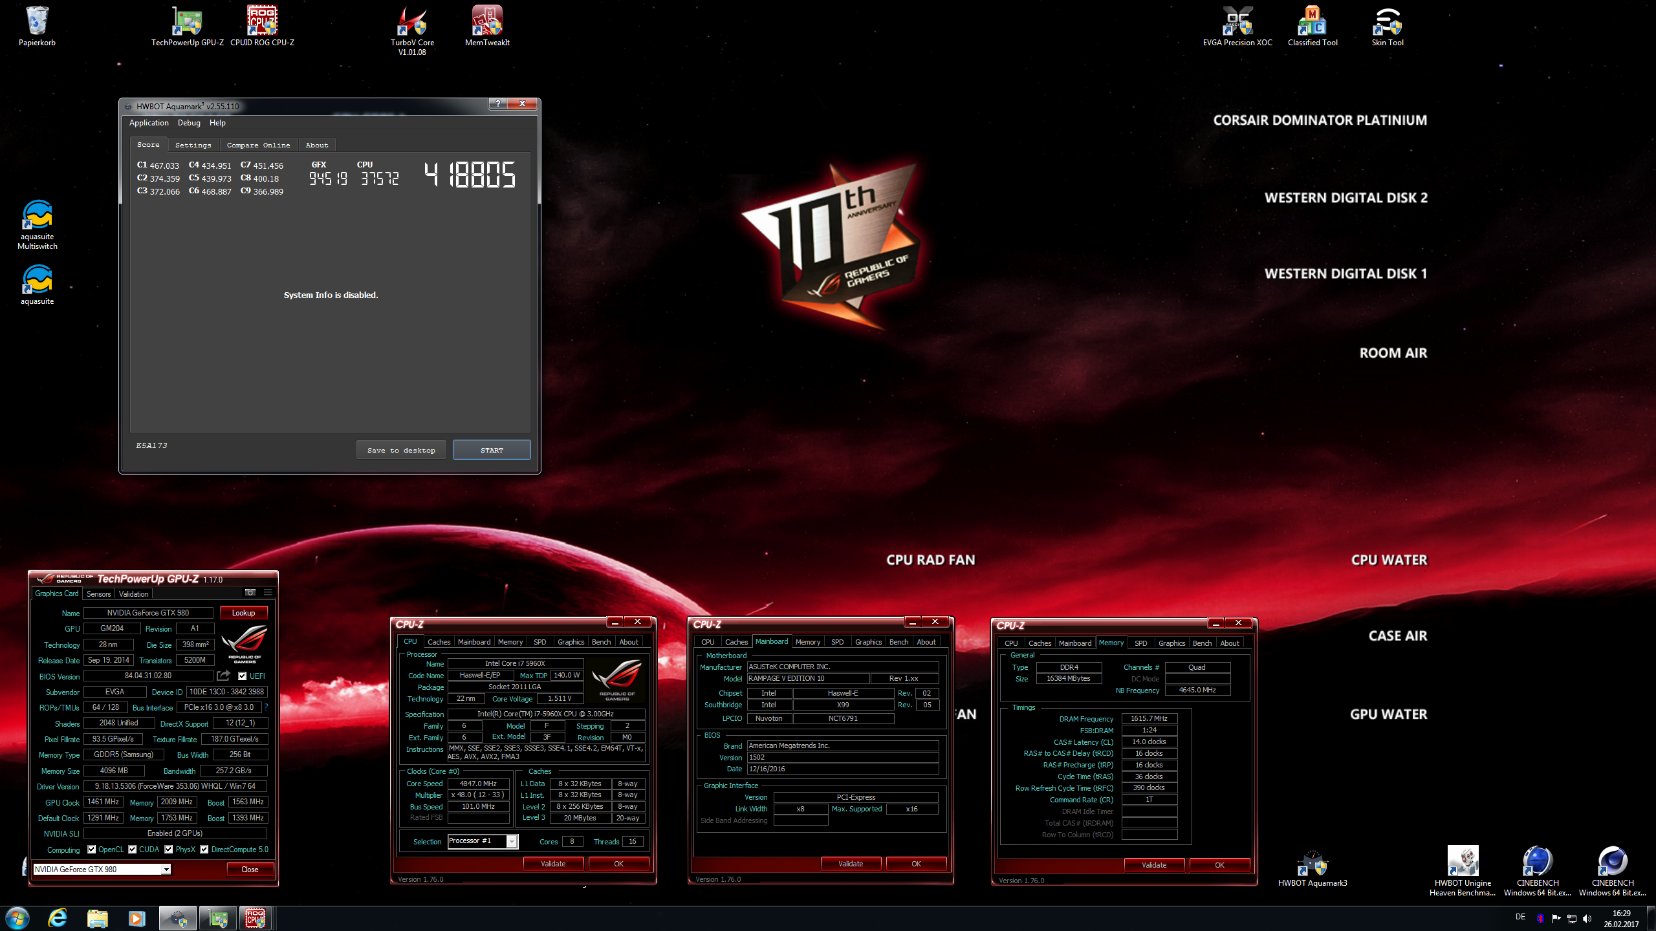Image resolution: width=1656 pixels, height=931 pixels.
Task: Click the network tray icon
Action: click(1572, 919)
